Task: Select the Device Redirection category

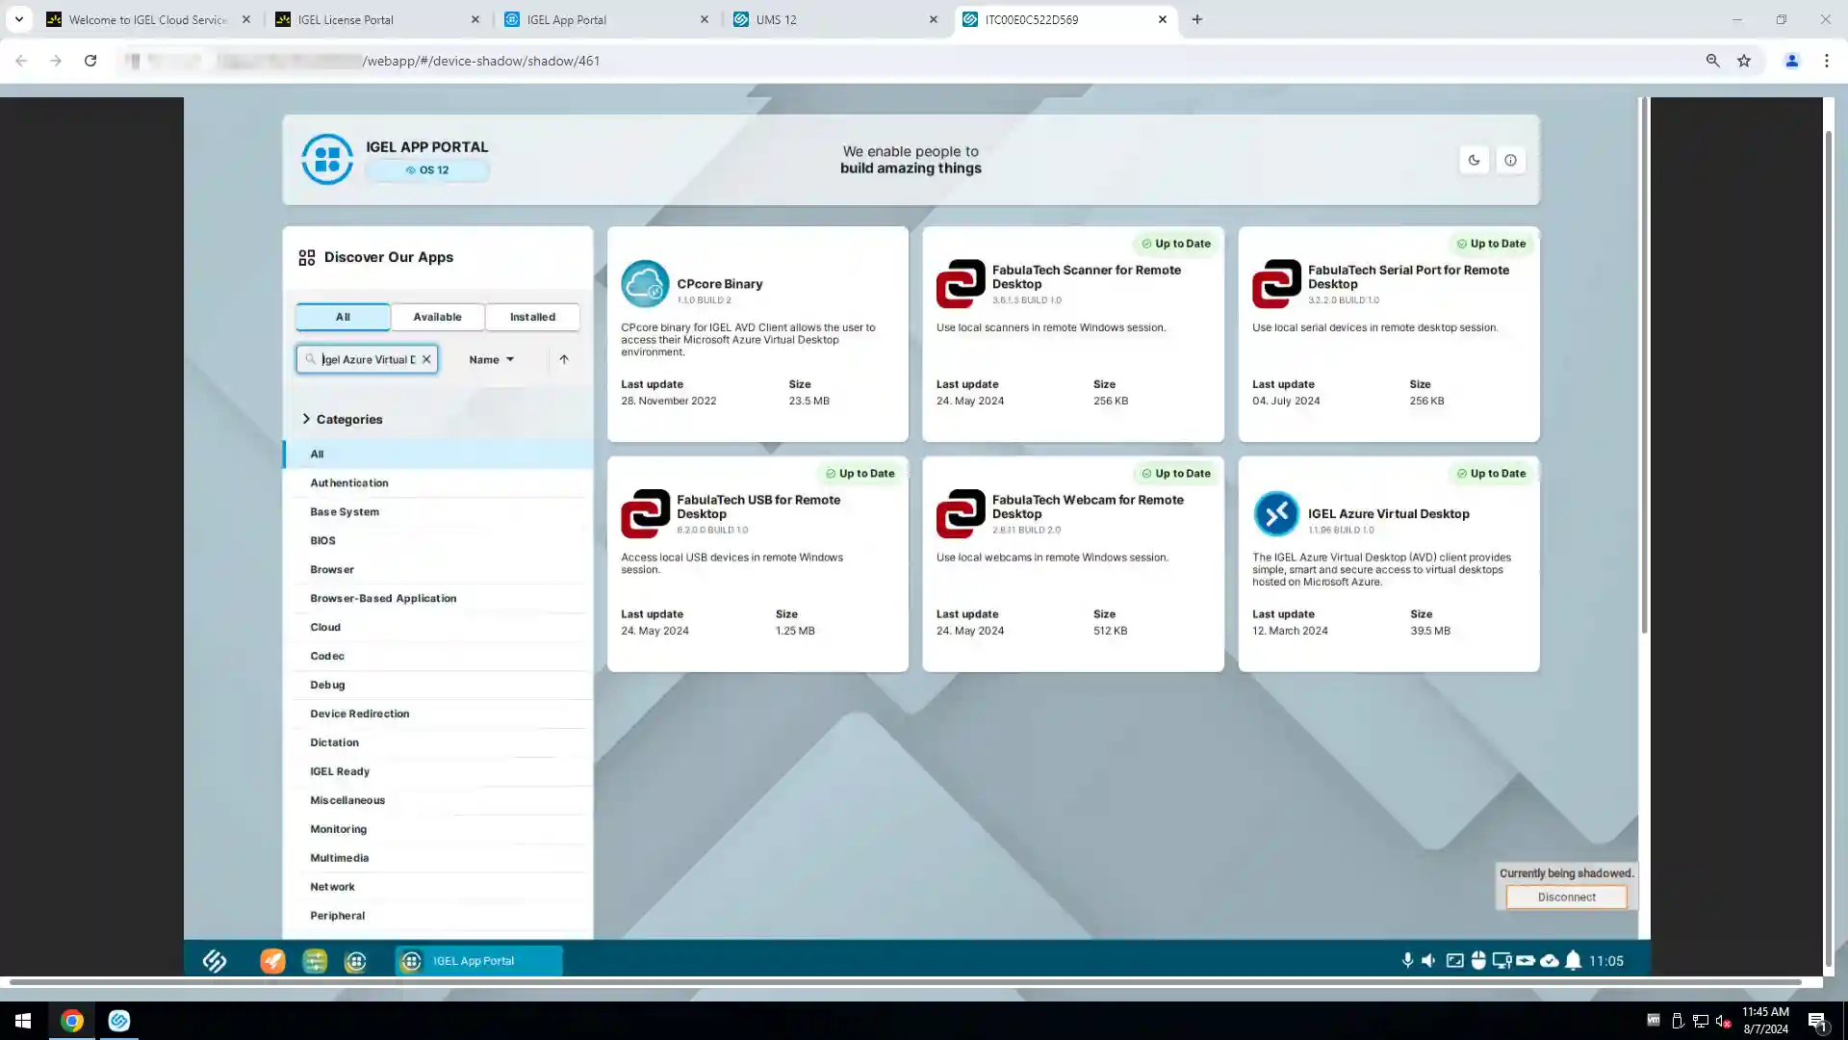Action: (x=359, y=714)
